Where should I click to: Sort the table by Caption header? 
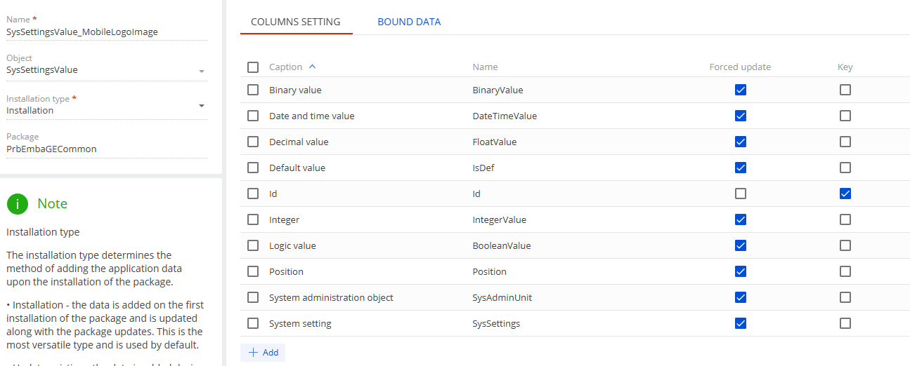coord(285,67)
